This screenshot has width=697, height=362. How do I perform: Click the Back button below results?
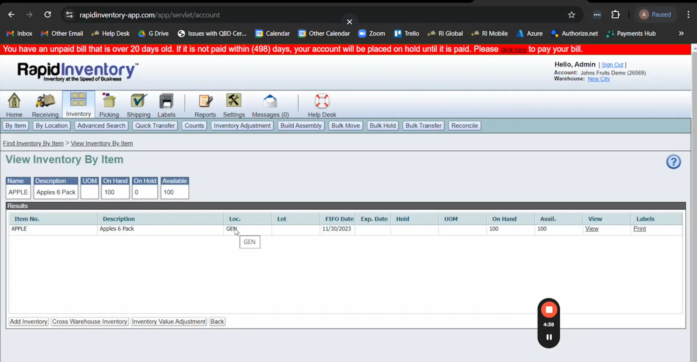click(217, 322)
